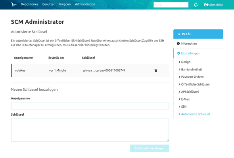The image size is (234, 158).
Task: Open the E-Mail settings entry
Action: point(185,99)
